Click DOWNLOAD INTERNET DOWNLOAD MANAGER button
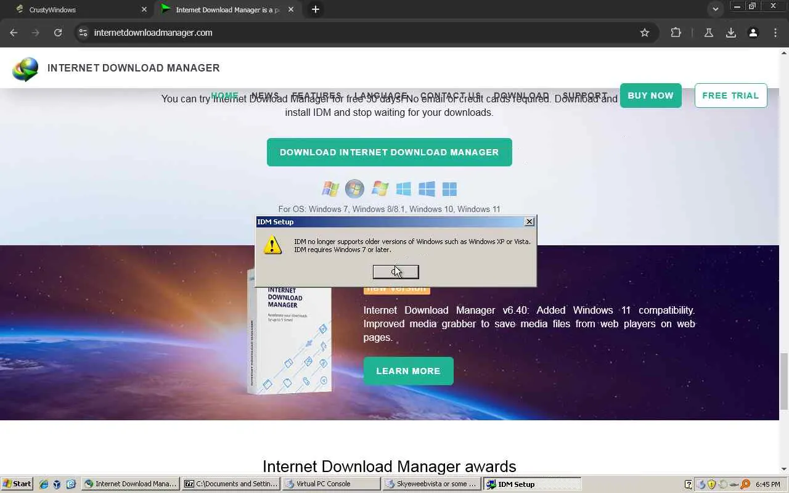This screenshot has width=789, height=493. point(389,152)
